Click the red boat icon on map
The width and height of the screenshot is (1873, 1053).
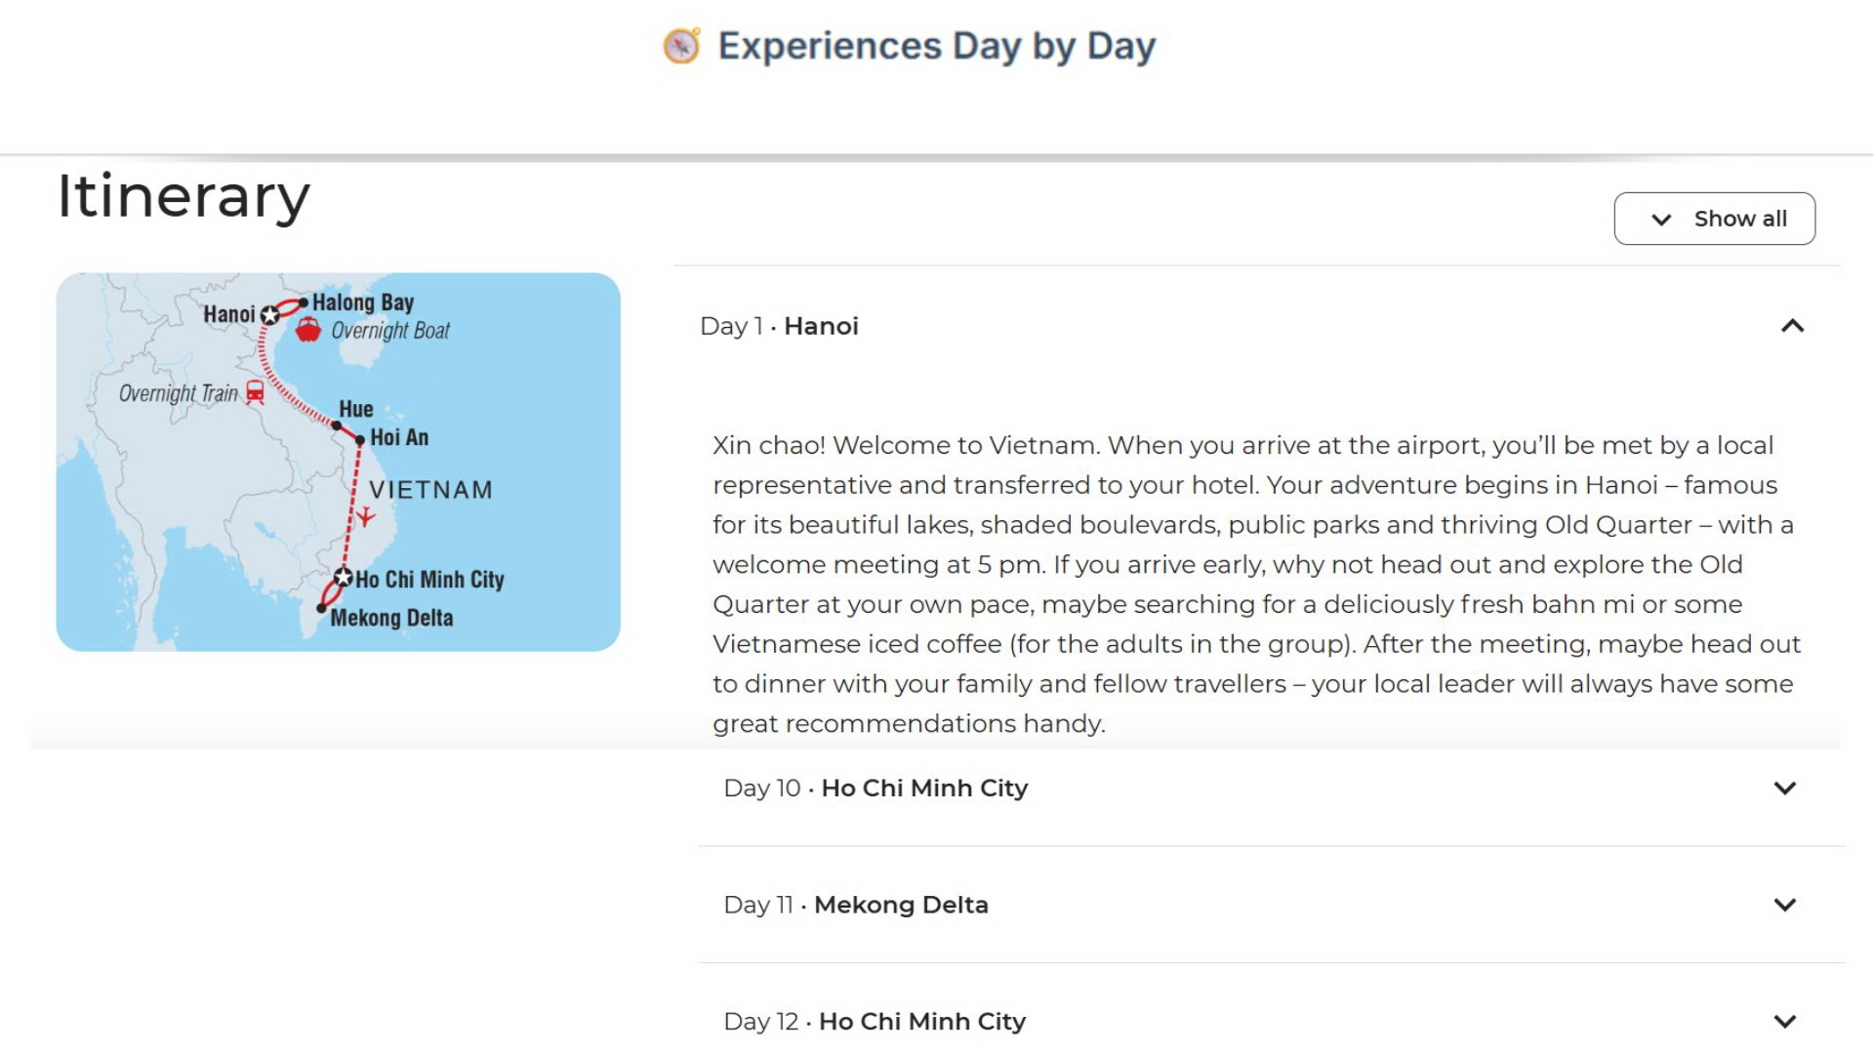point(308,330)
